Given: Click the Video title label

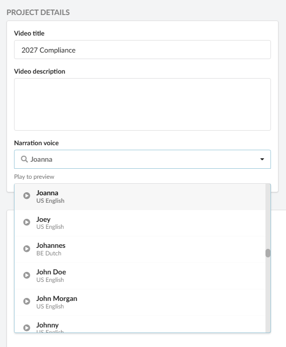Looking at the screenshot, I should click(x=29, y=33).
